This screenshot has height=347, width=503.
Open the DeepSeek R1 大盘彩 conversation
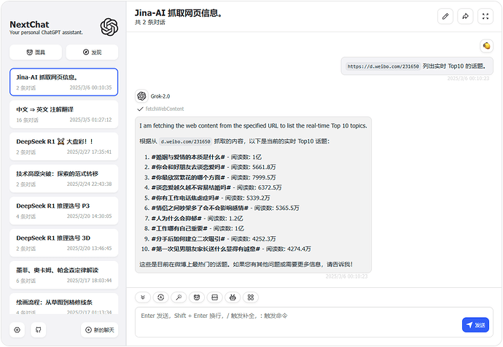(x=64, y=147)
